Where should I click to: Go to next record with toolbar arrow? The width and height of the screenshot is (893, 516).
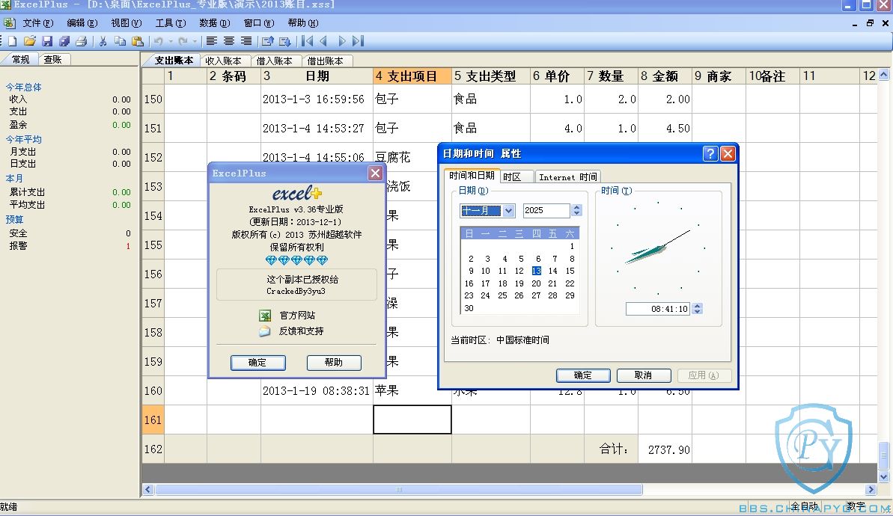point(342,41)
